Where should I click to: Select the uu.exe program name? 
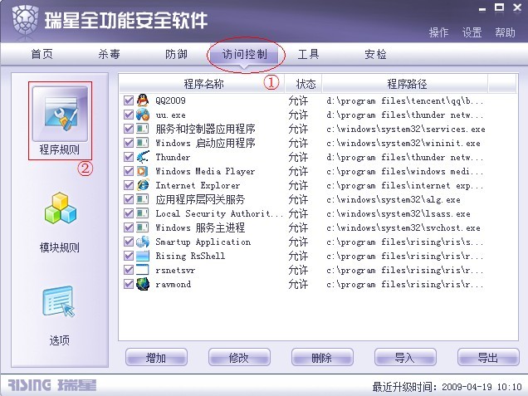click(x=170, y=115)
